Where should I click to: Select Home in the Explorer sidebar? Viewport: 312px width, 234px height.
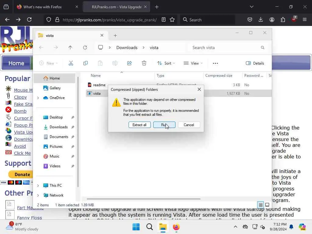pos(54,78)
